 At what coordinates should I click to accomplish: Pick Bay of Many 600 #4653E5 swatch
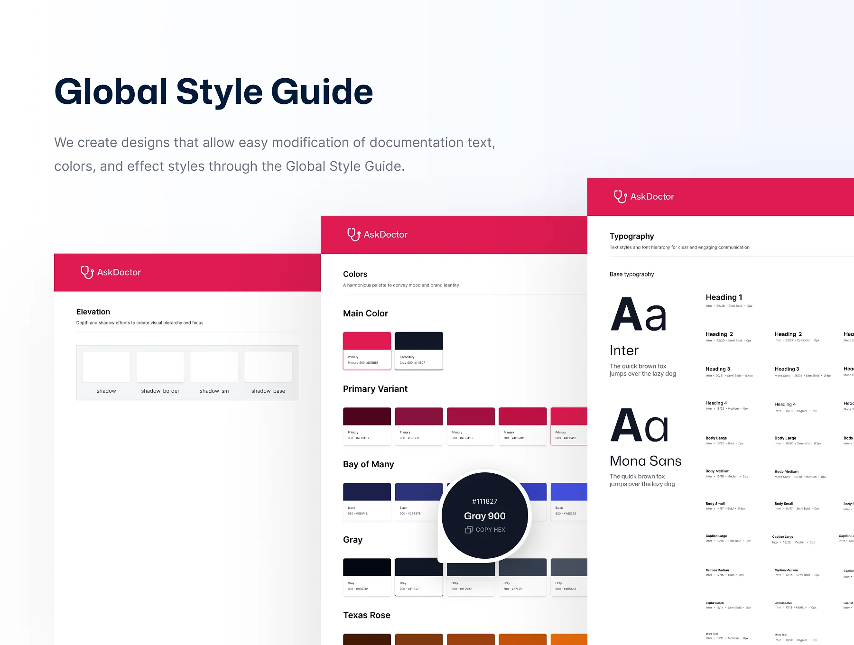(x=569, y=502)
